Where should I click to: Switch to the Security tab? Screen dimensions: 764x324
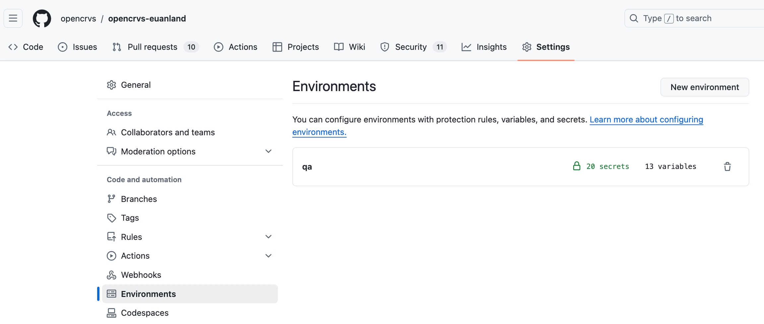[411, 47]
